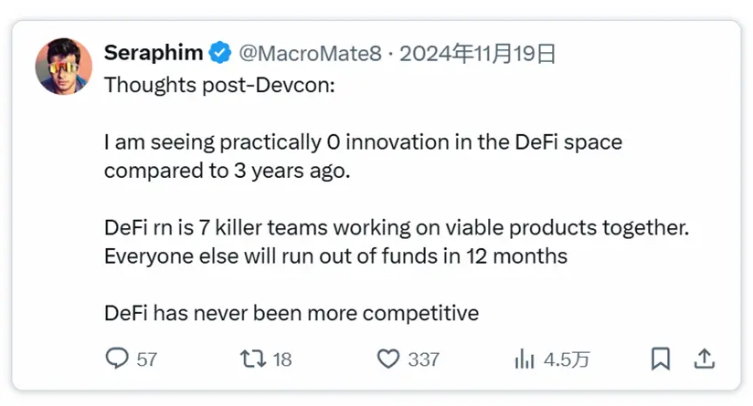Click the "0 innovation in the DeFi space" sentence

click(x=363, y=142)
